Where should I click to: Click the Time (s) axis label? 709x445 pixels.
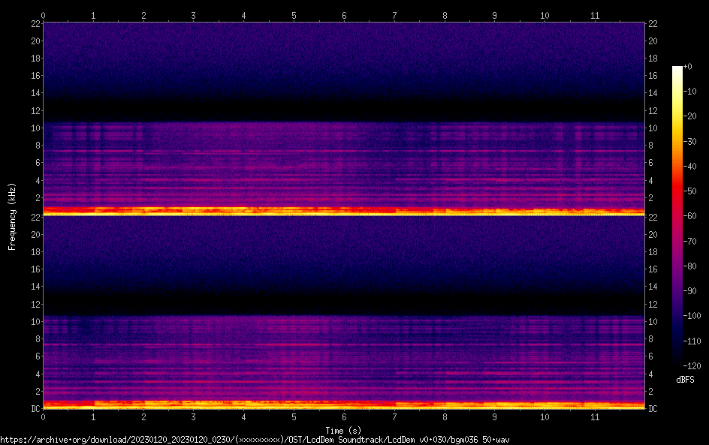[x=344, y=430]
